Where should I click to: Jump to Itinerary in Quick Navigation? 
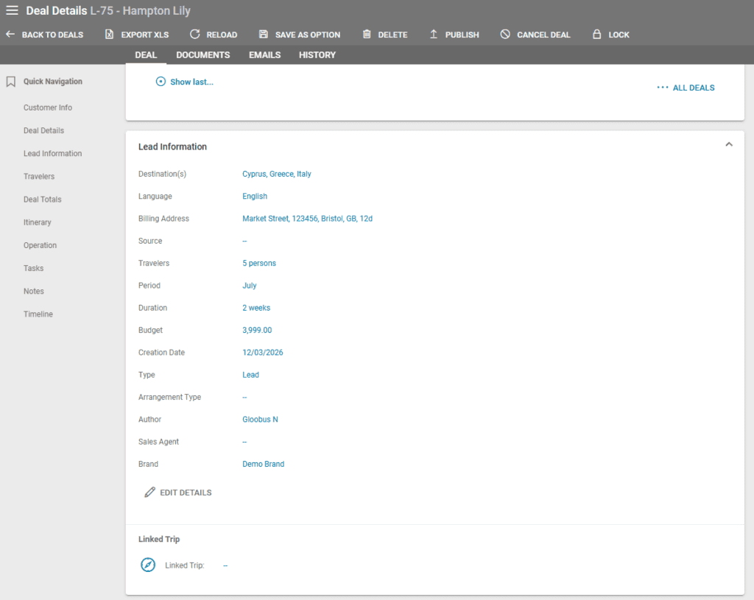tap(37, 222)
